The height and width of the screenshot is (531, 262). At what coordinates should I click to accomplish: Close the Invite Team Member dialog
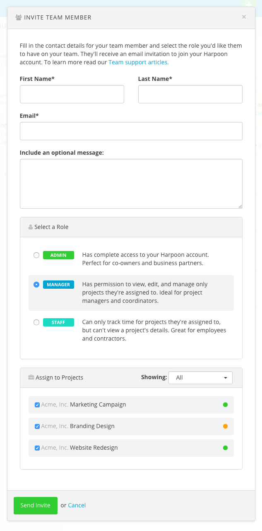(244, 17)
